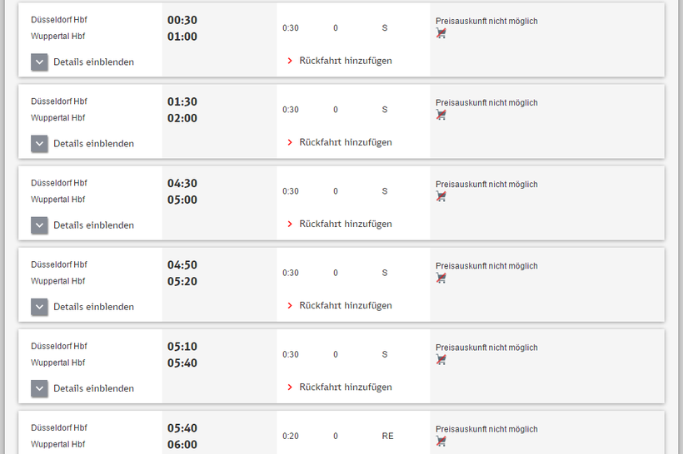
Task: Click the red arrow beside Rückfahrt hinzufügen for 00:30
Action: (x=290, y=61)
